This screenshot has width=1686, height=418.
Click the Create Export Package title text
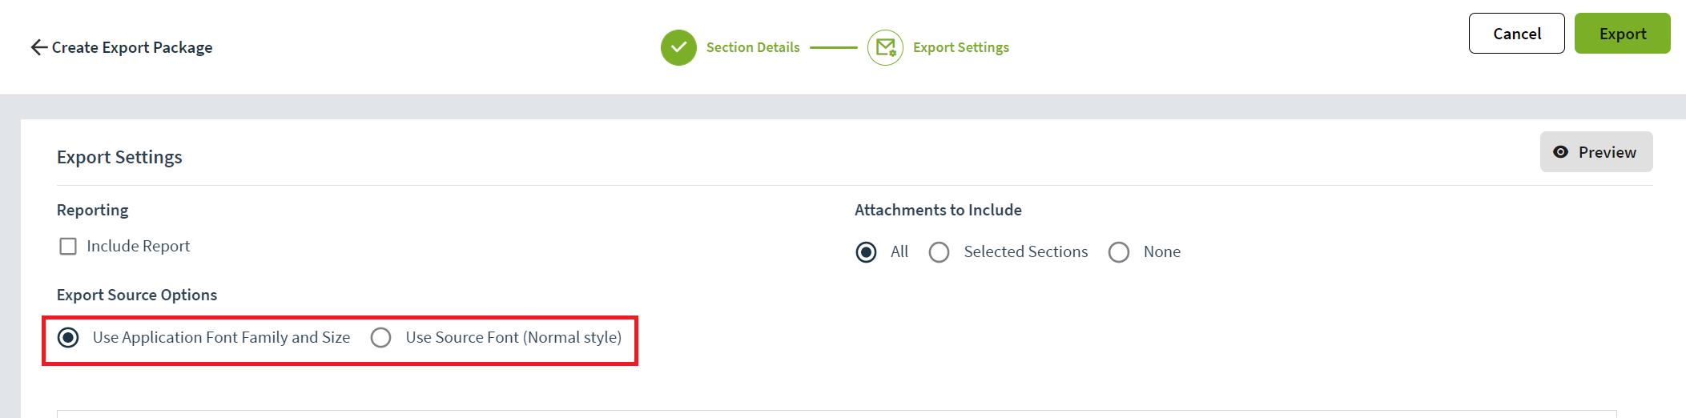point(132,47)
